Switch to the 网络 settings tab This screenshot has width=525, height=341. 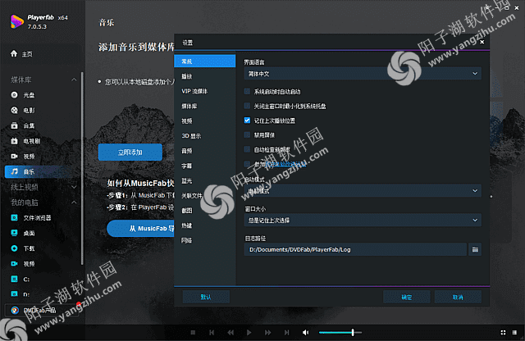click(205, 240)
